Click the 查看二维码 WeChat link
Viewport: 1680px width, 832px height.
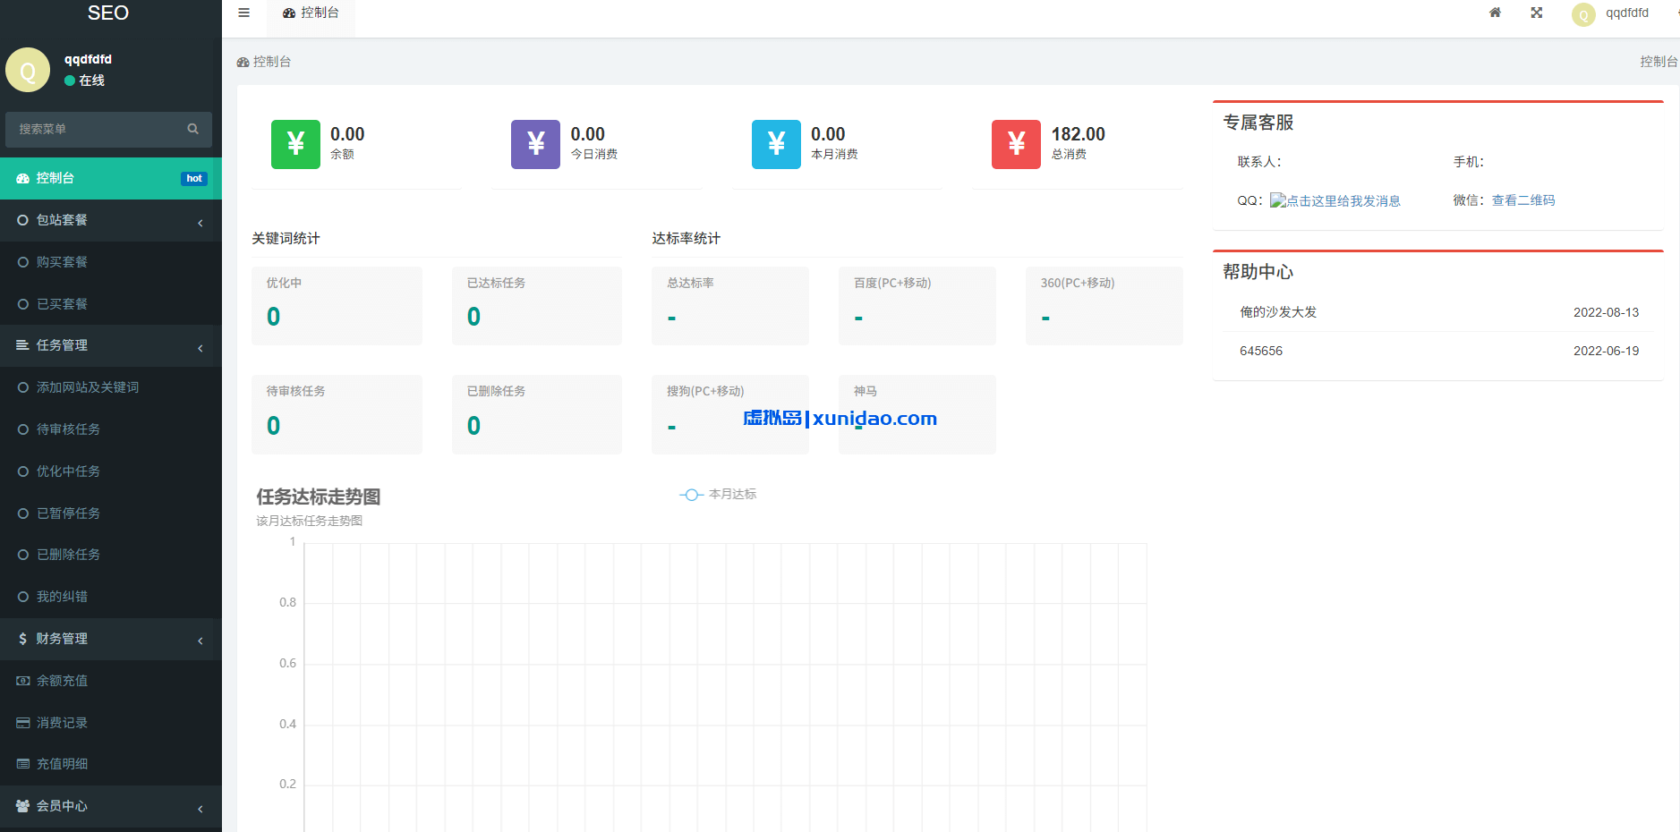pyautogui.click(x=1523, y=200)
